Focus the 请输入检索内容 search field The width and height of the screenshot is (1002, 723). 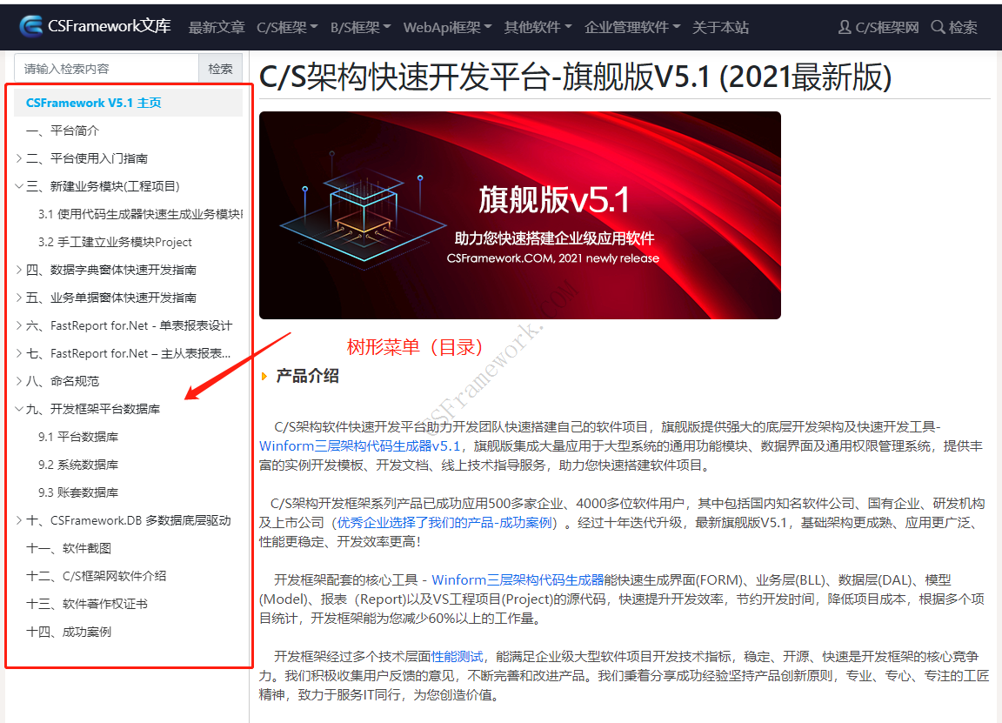coord(106,69)
